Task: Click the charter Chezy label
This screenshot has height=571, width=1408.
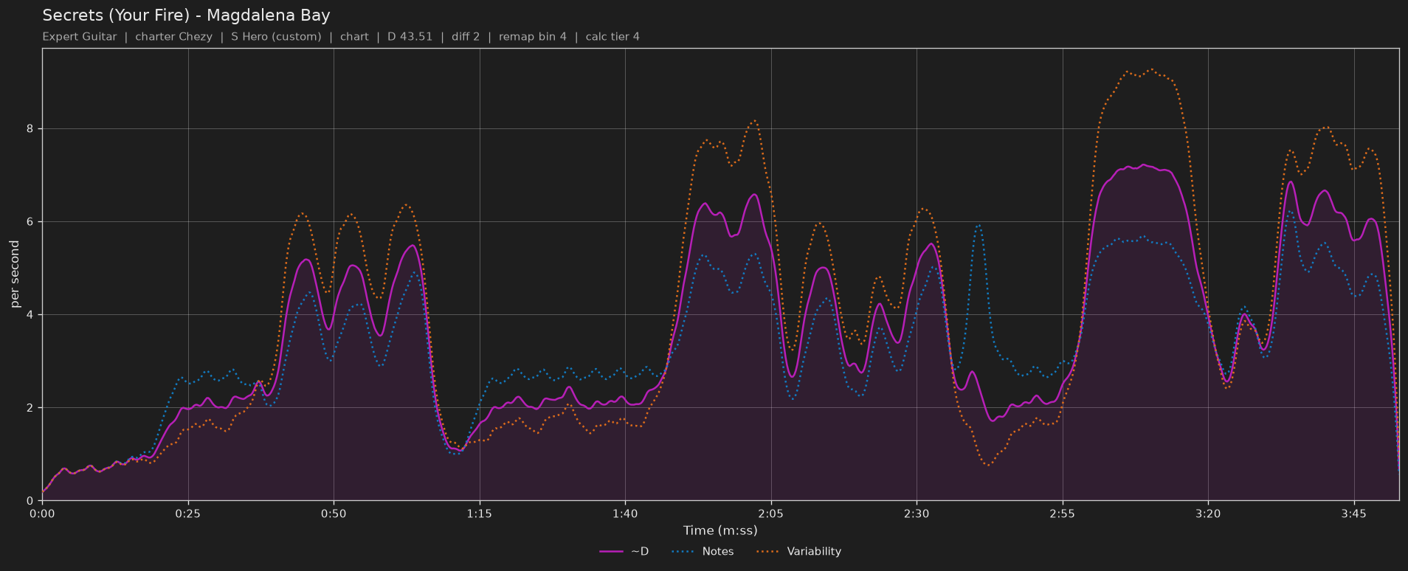Action: (x=173, y=36)
